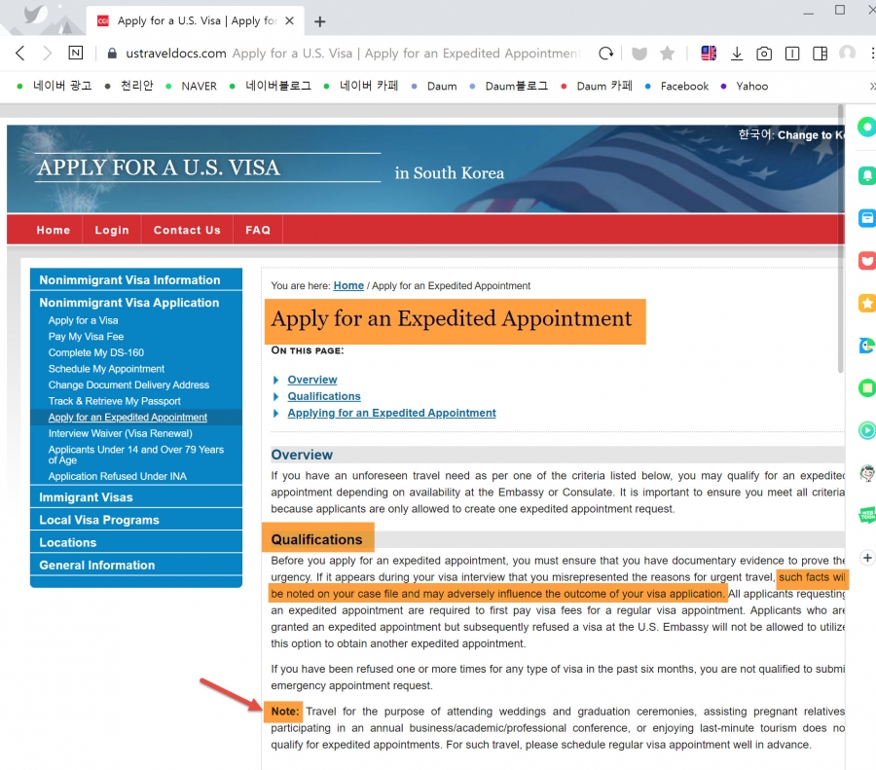Open the orange star favorites sidebar icon

(866, 303)
